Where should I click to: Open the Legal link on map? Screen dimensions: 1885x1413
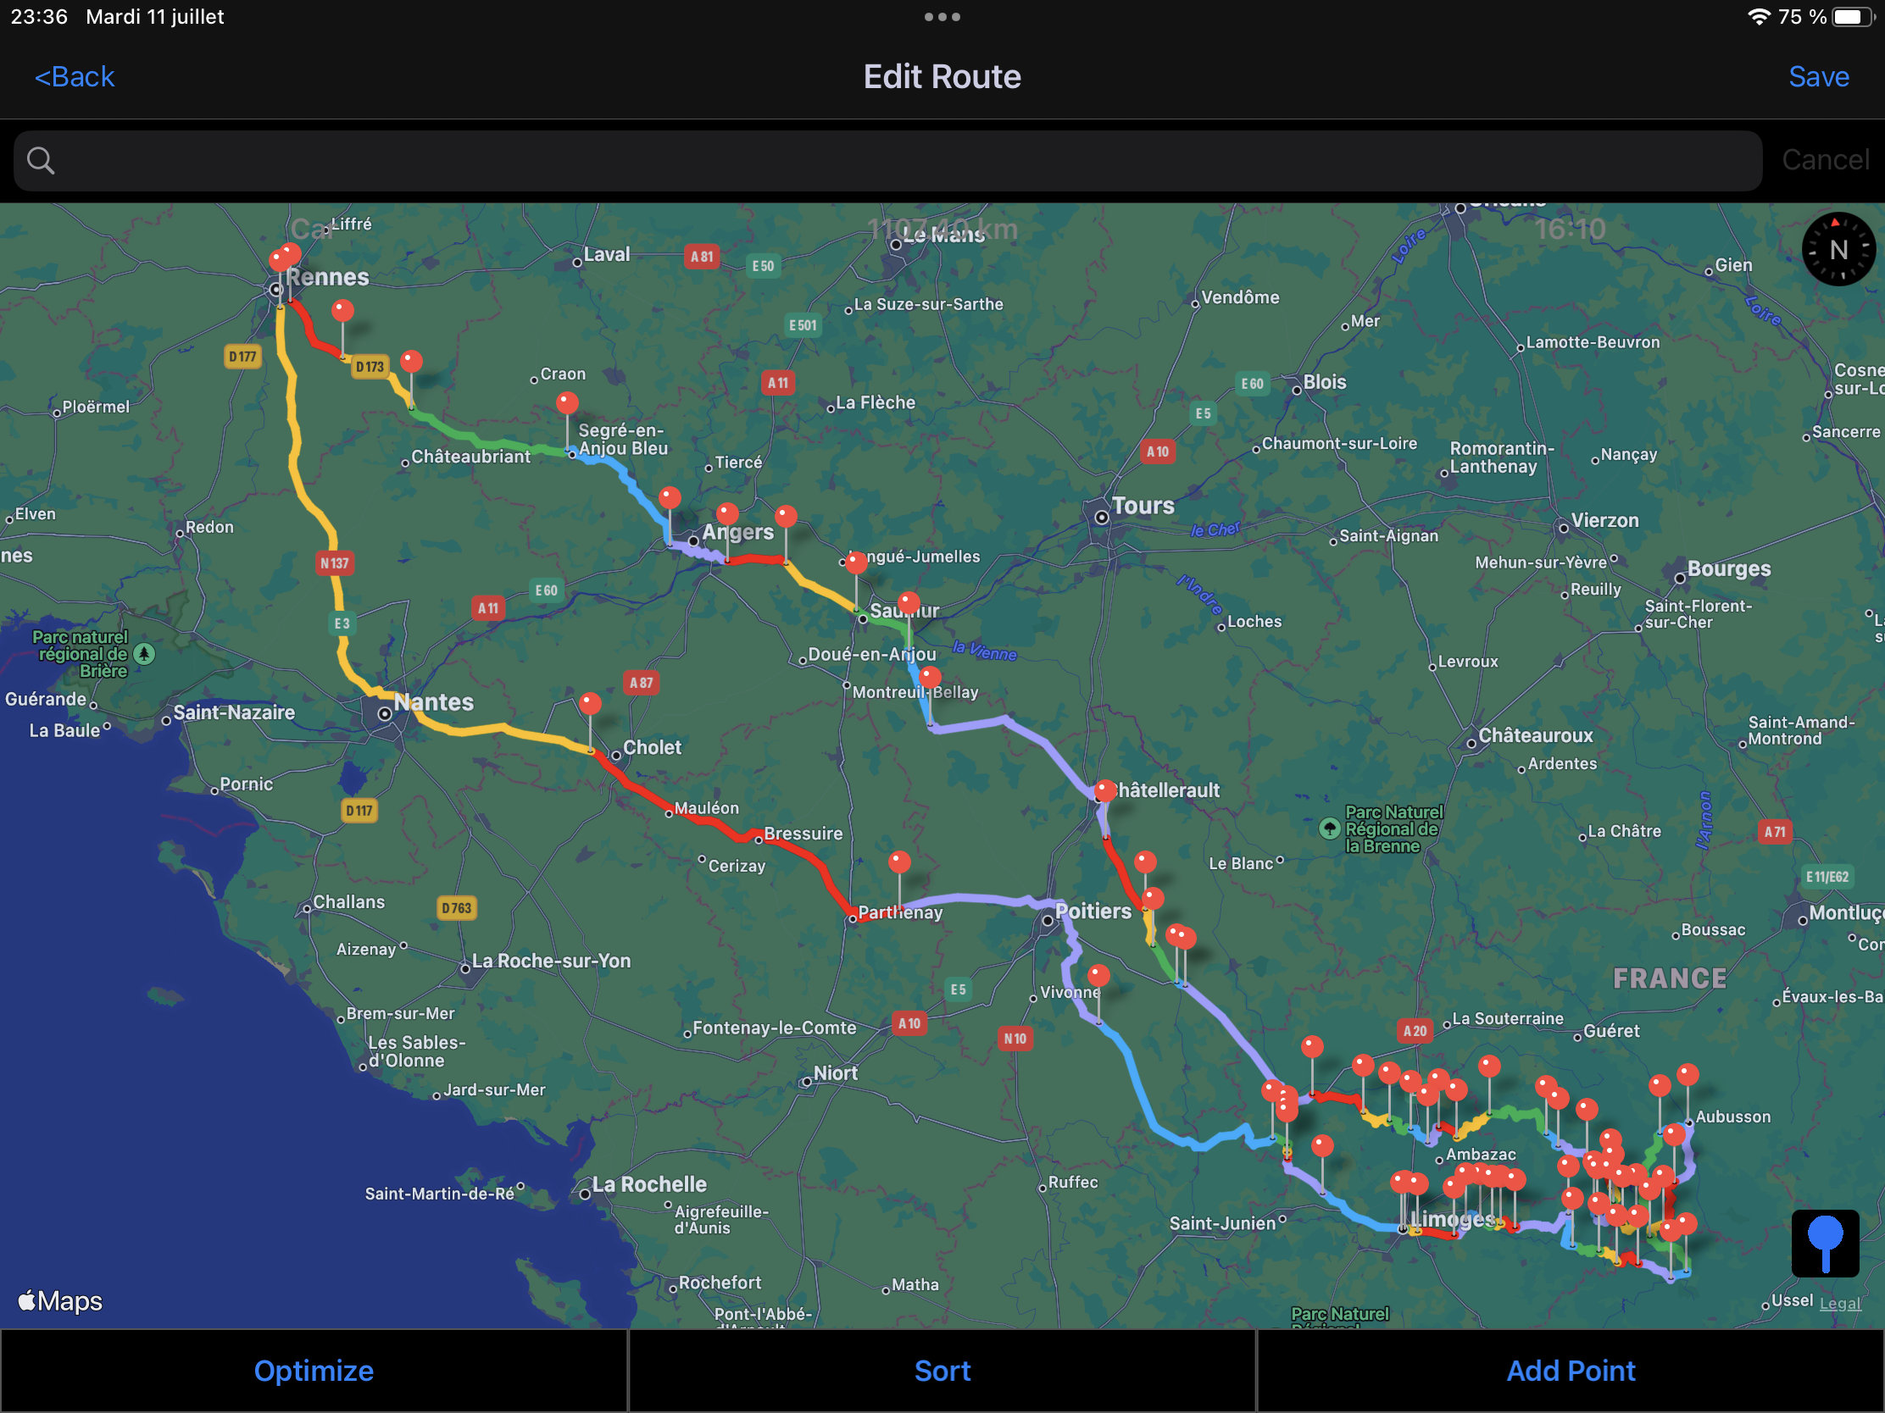pos(1840,1303)
